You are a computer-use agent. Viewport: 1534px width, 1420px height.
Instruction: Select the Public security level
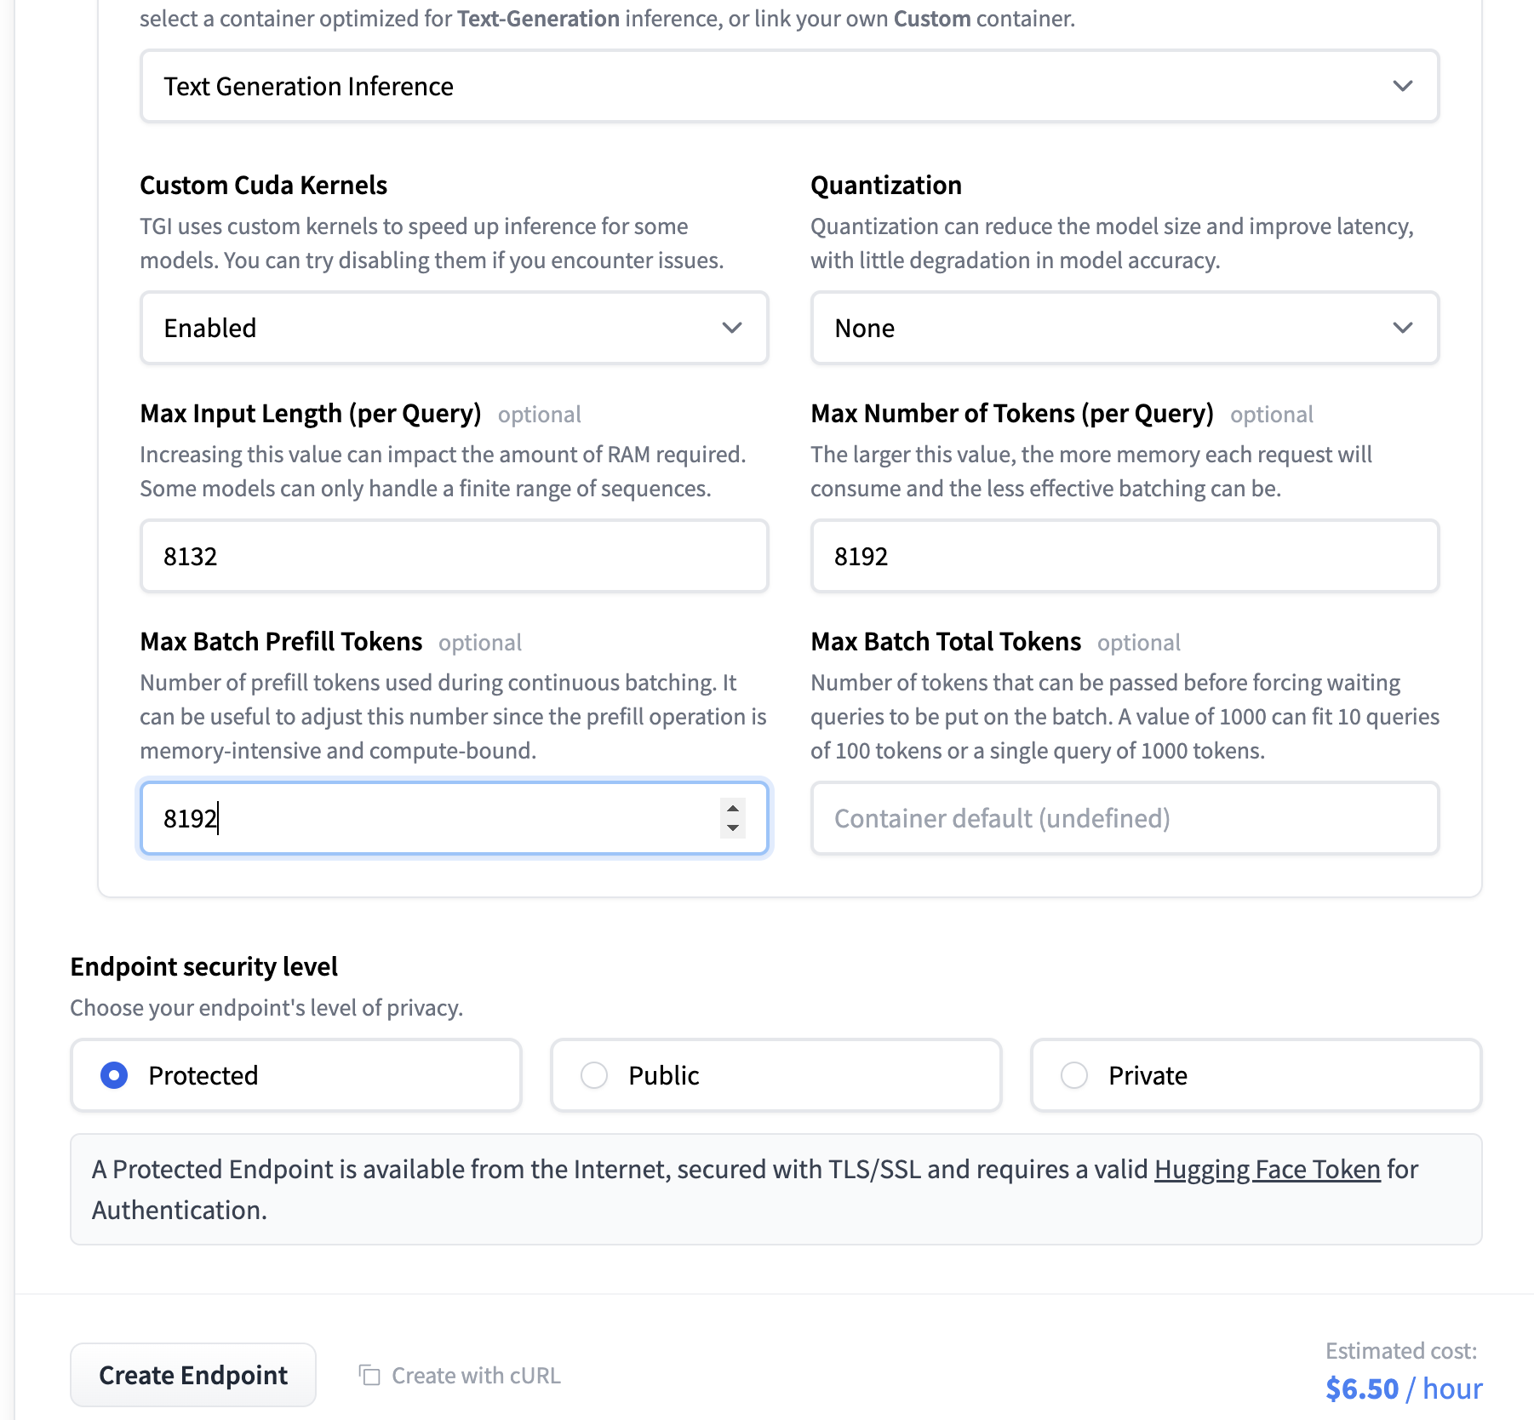coord(594,1075)
